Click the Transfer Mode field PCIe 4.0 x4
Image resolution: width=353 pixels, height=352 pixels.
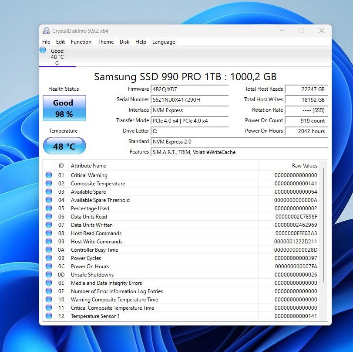pos(189,120)
